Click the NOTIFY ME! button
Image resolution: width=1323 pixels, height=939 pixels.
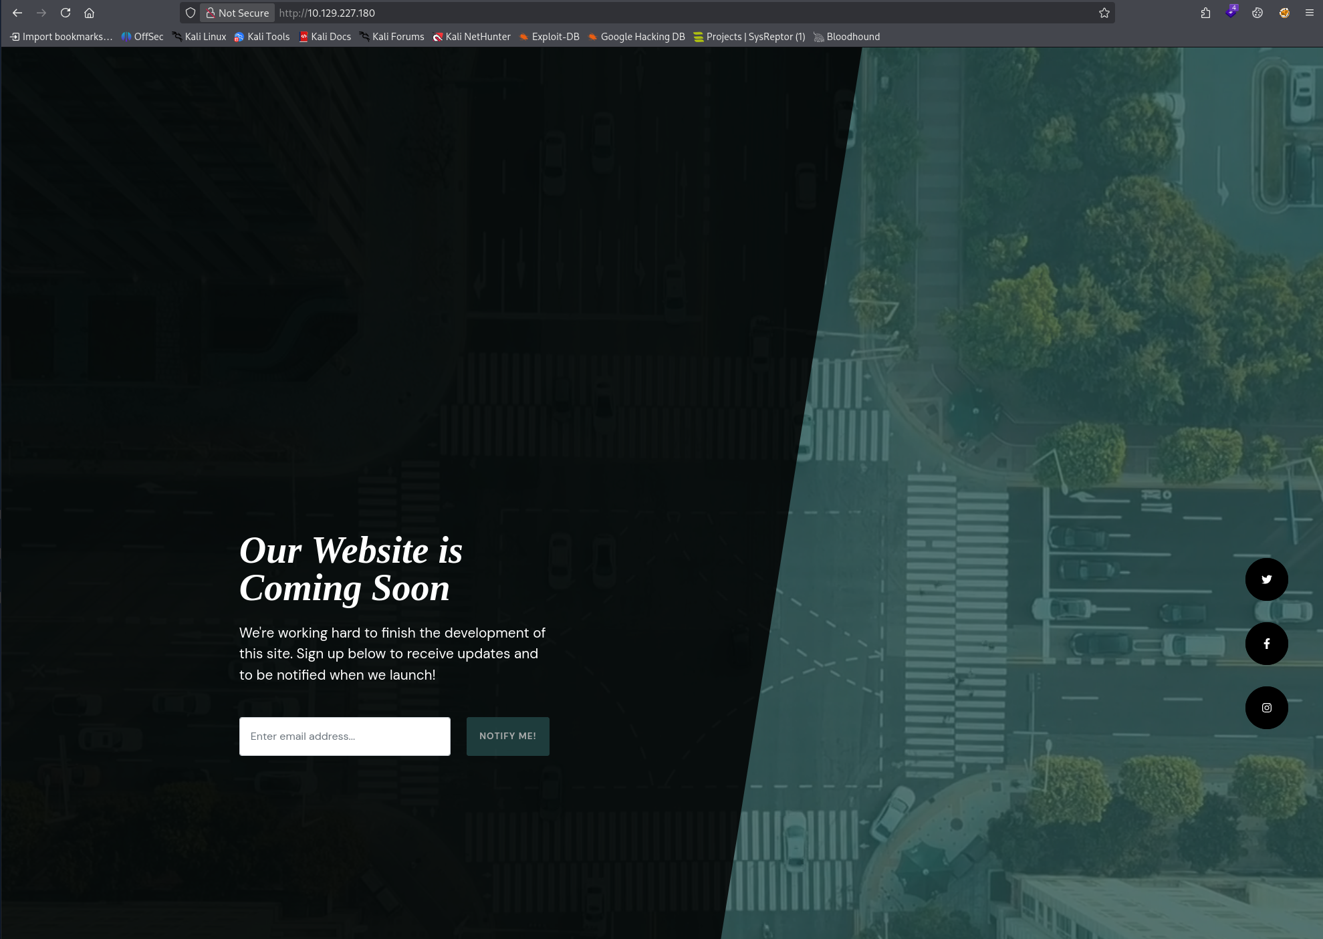tap(507, 736)
